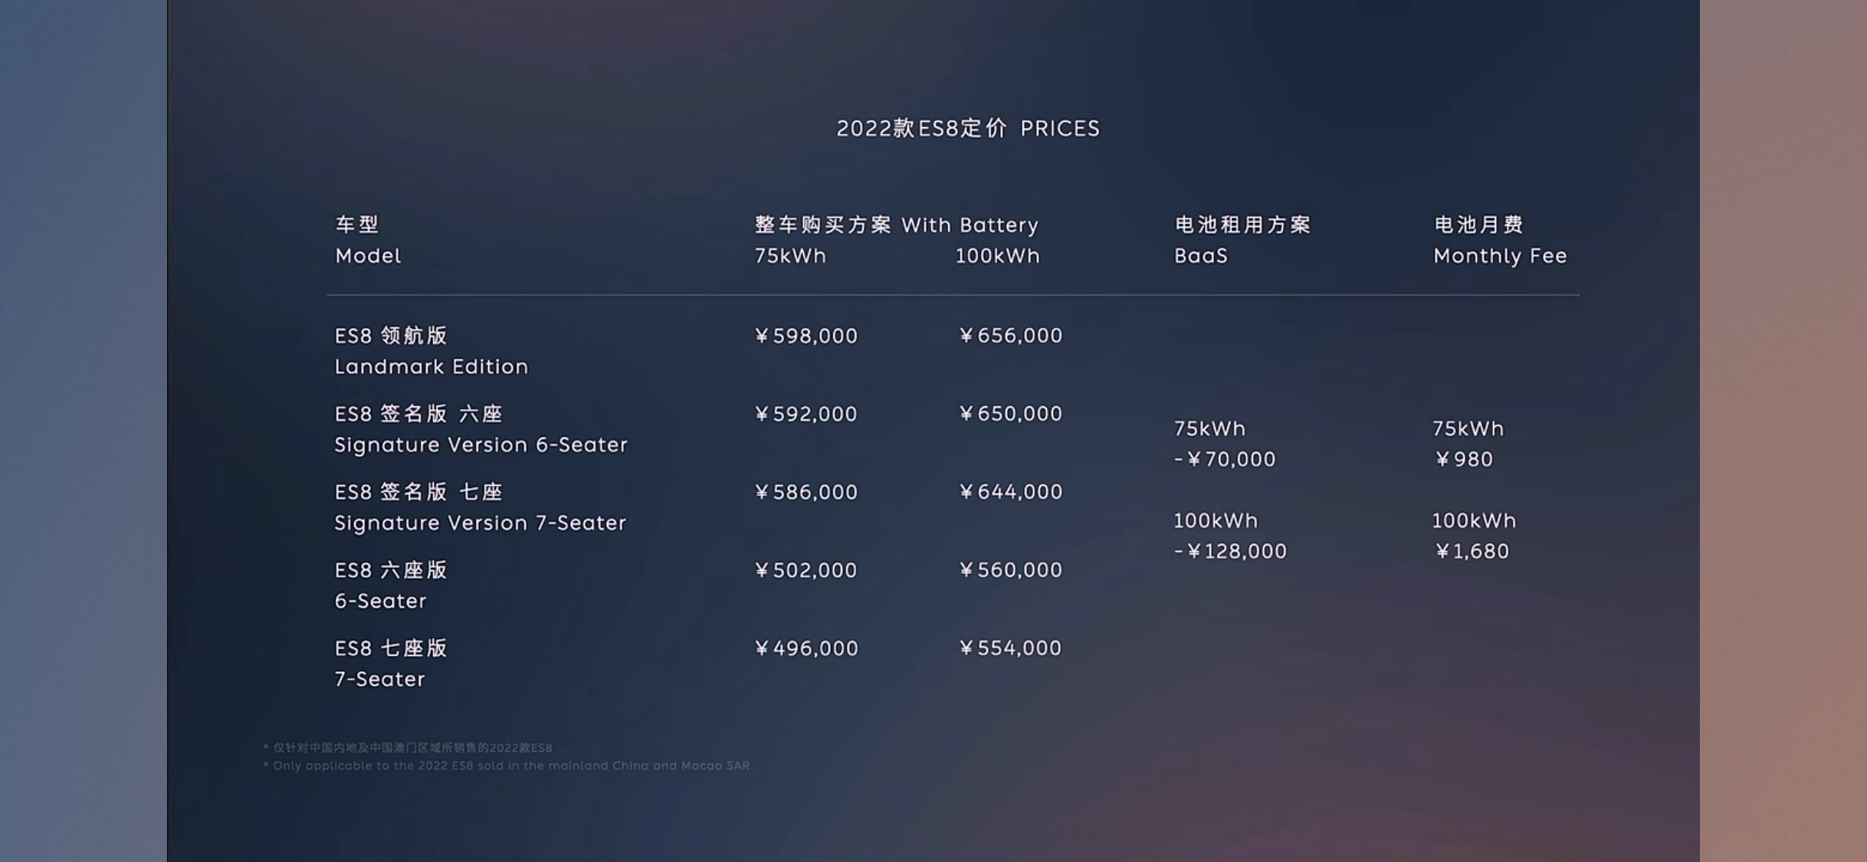Select the ¥1,680 monthly fee
The height and width of the screenshot is (862, 1867).
coord(1472,552)
